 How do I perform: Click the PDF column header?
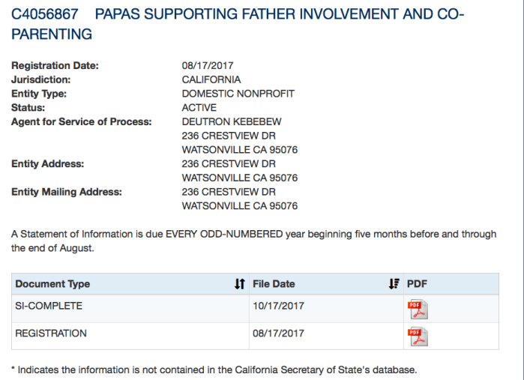tap(417, 284)
